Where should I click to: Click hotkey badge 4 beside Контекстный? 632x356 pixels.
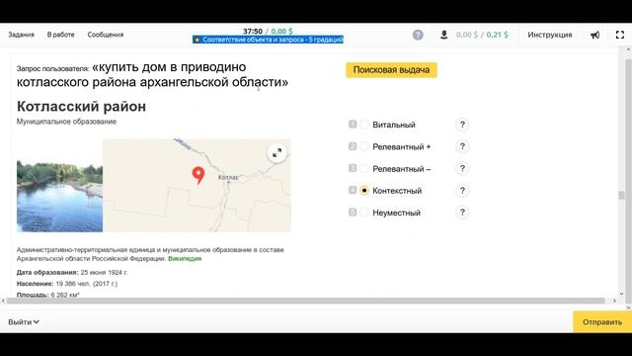tap(353, 190)
